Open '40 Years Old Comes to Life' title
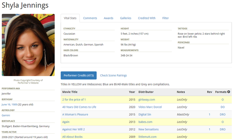Screen dimensions: 233x139 [x=79, y=107]
